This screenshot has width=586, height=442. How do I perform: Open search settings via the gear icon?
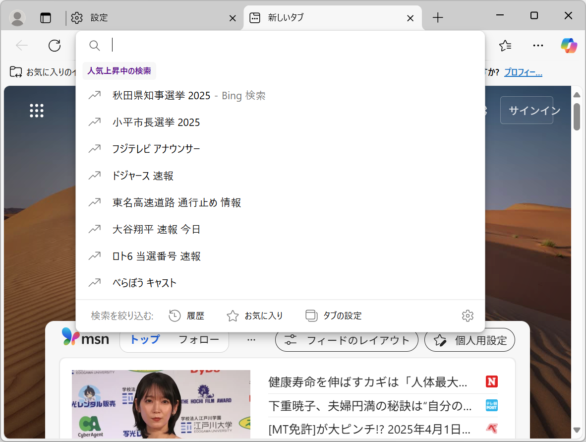(x=468, y=315)
